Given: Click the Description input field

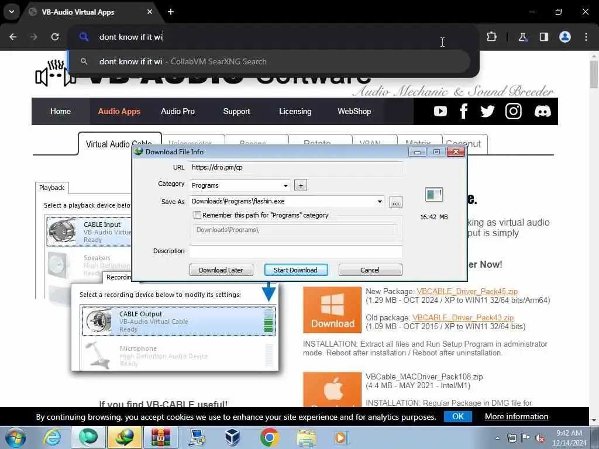Looking at the screenshot, I should [296, 251].
